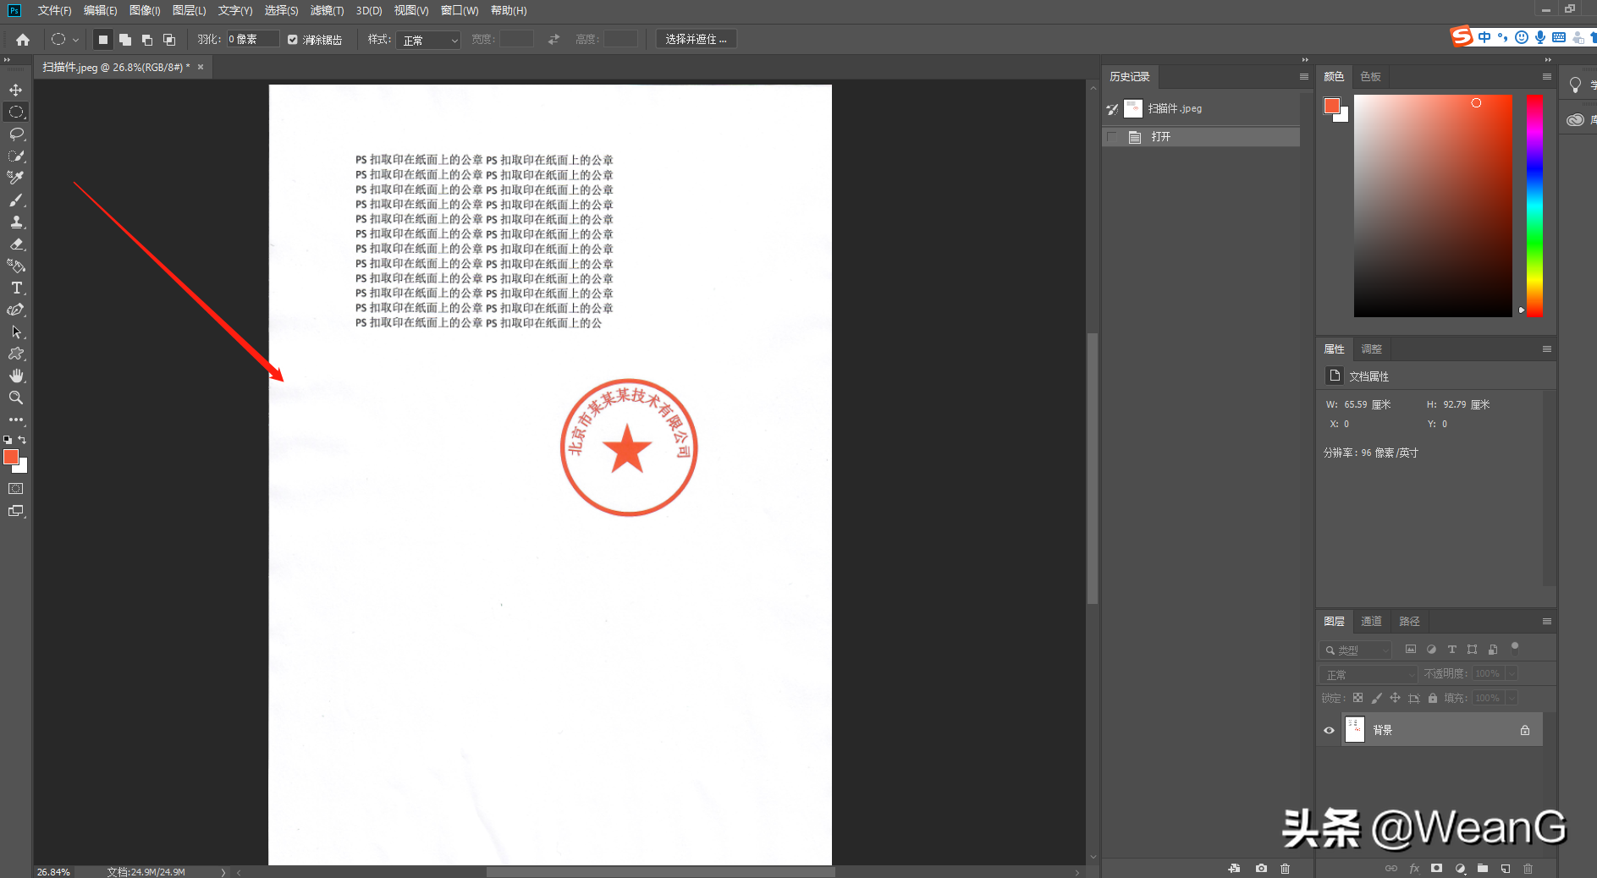Open the 样式 style dropdown
This screenshot has height=878, width=1597.
428,40
